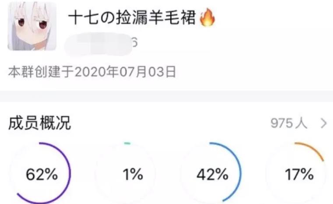The width and height of the screenshot is (333, 204).
Task: Click the gray divider band above 成员概况
Action: [x=166, y=97]
